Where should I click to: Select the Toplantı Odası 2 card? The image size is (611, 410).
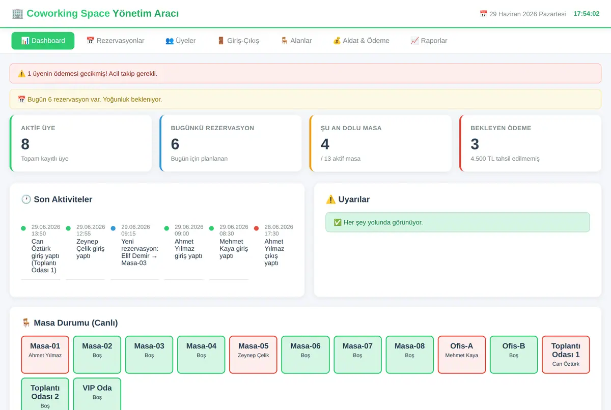pyautogui.click(x=45, y=394)
